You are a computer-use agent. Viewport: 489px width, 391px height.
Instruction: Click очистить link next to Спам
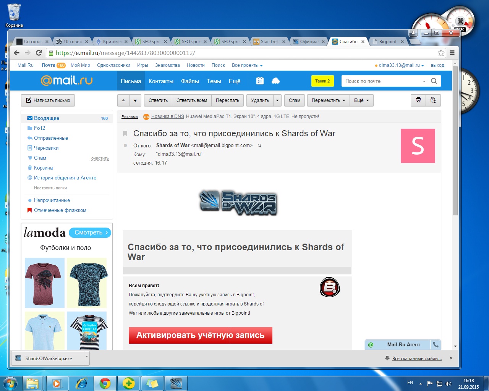[100, 158]
